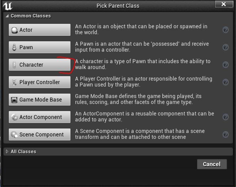Open help icon next to Scene Component
Image resolution: width=236 pixels, height=187 pixels.
click(226, 134)
